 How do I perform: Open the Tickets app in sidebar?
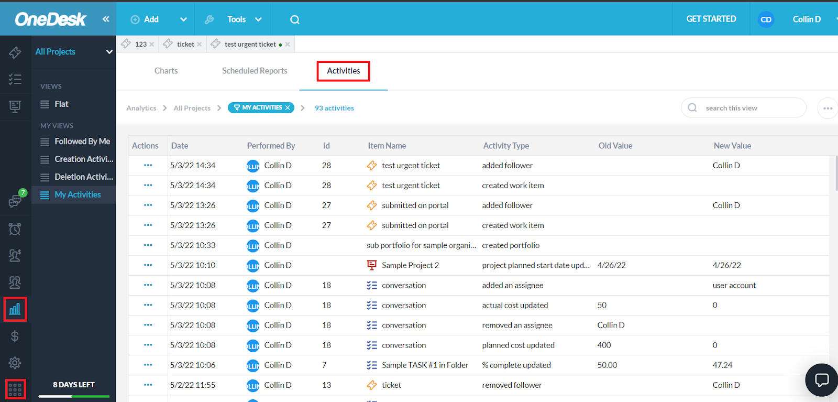pyautogui.click(x=15, y=52)
